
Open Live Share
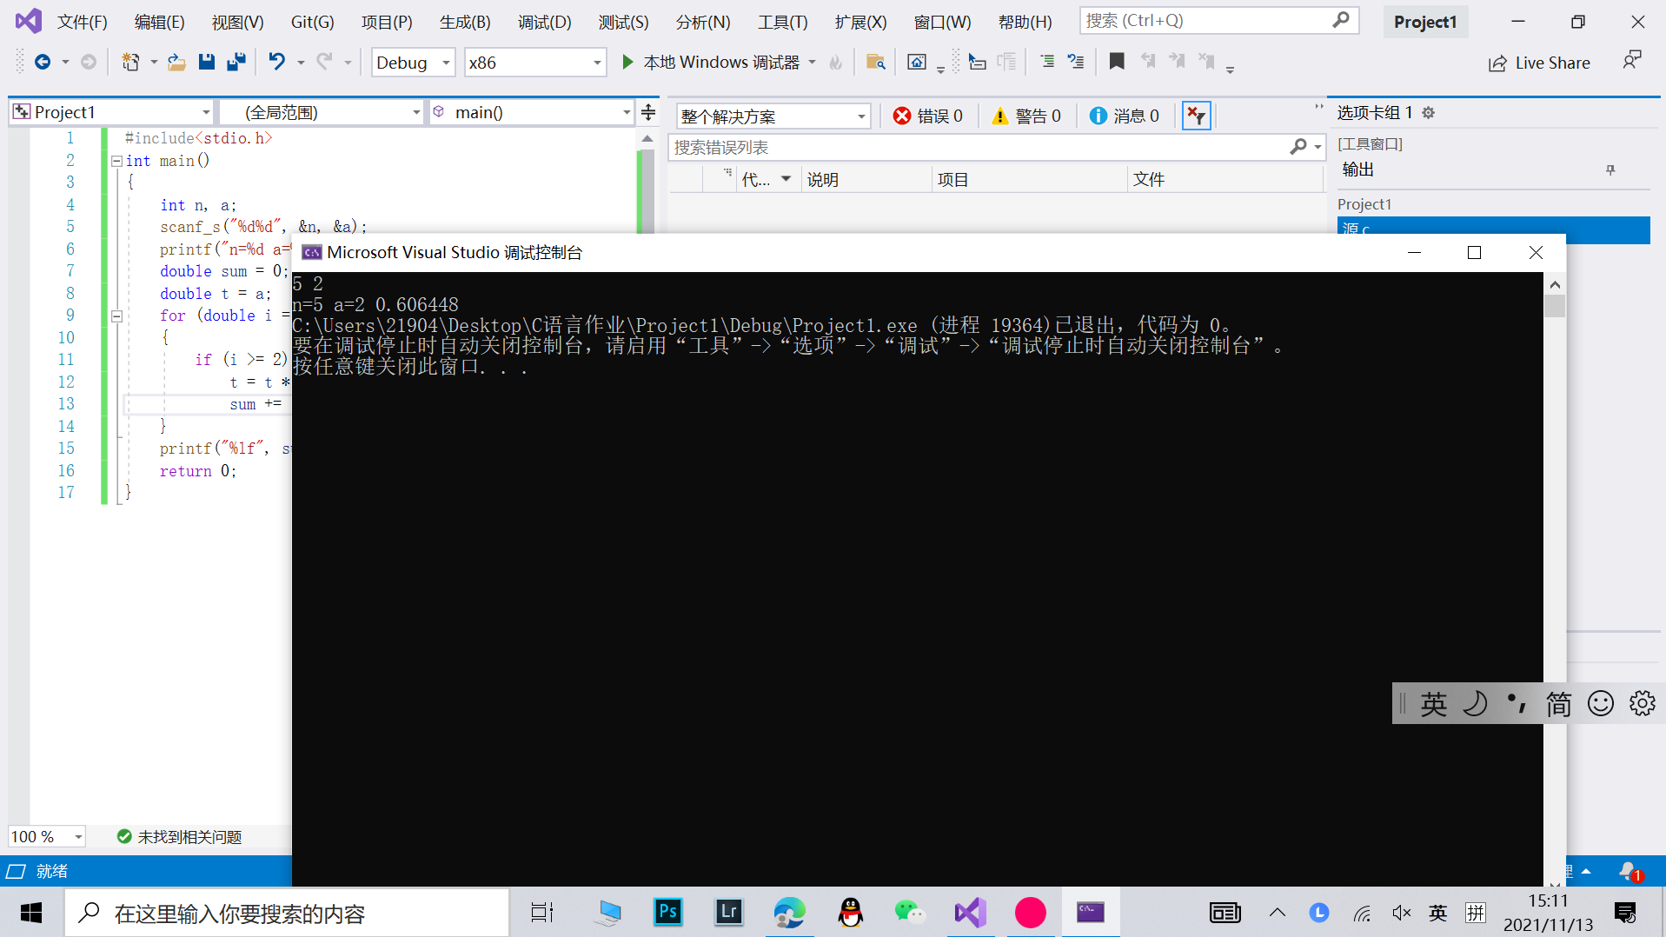[1539, 63]
